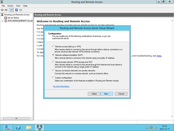
Task: Expand the WIN-8QNGQHB6IMT (local) tree node
Action: point(2,21)
